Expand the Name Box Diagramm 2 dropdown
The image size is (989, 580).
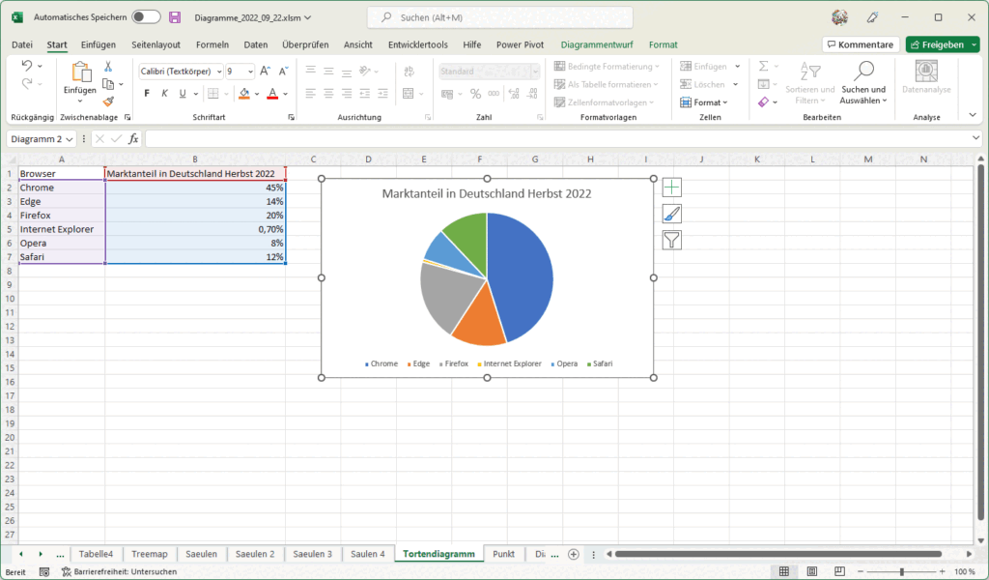click(x=70, y=139)
